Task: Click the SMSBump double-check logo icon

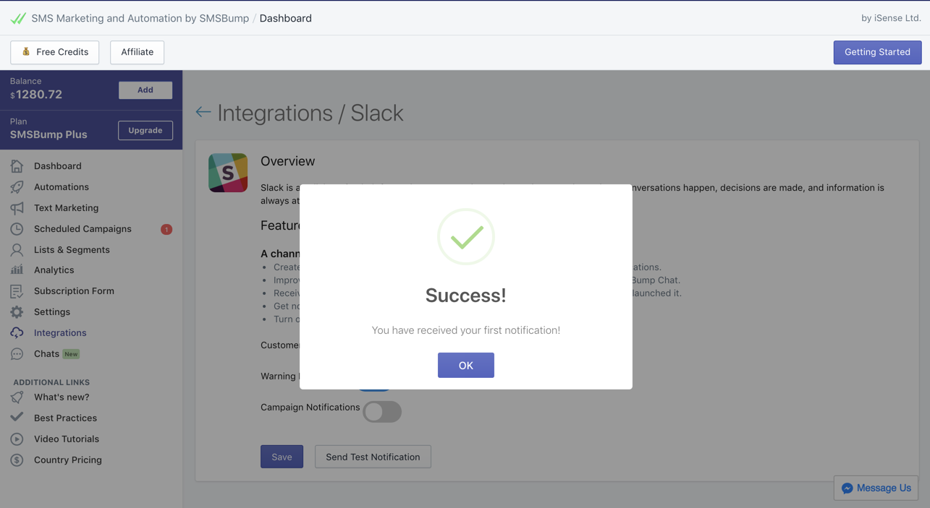Action: coord(18,19)
